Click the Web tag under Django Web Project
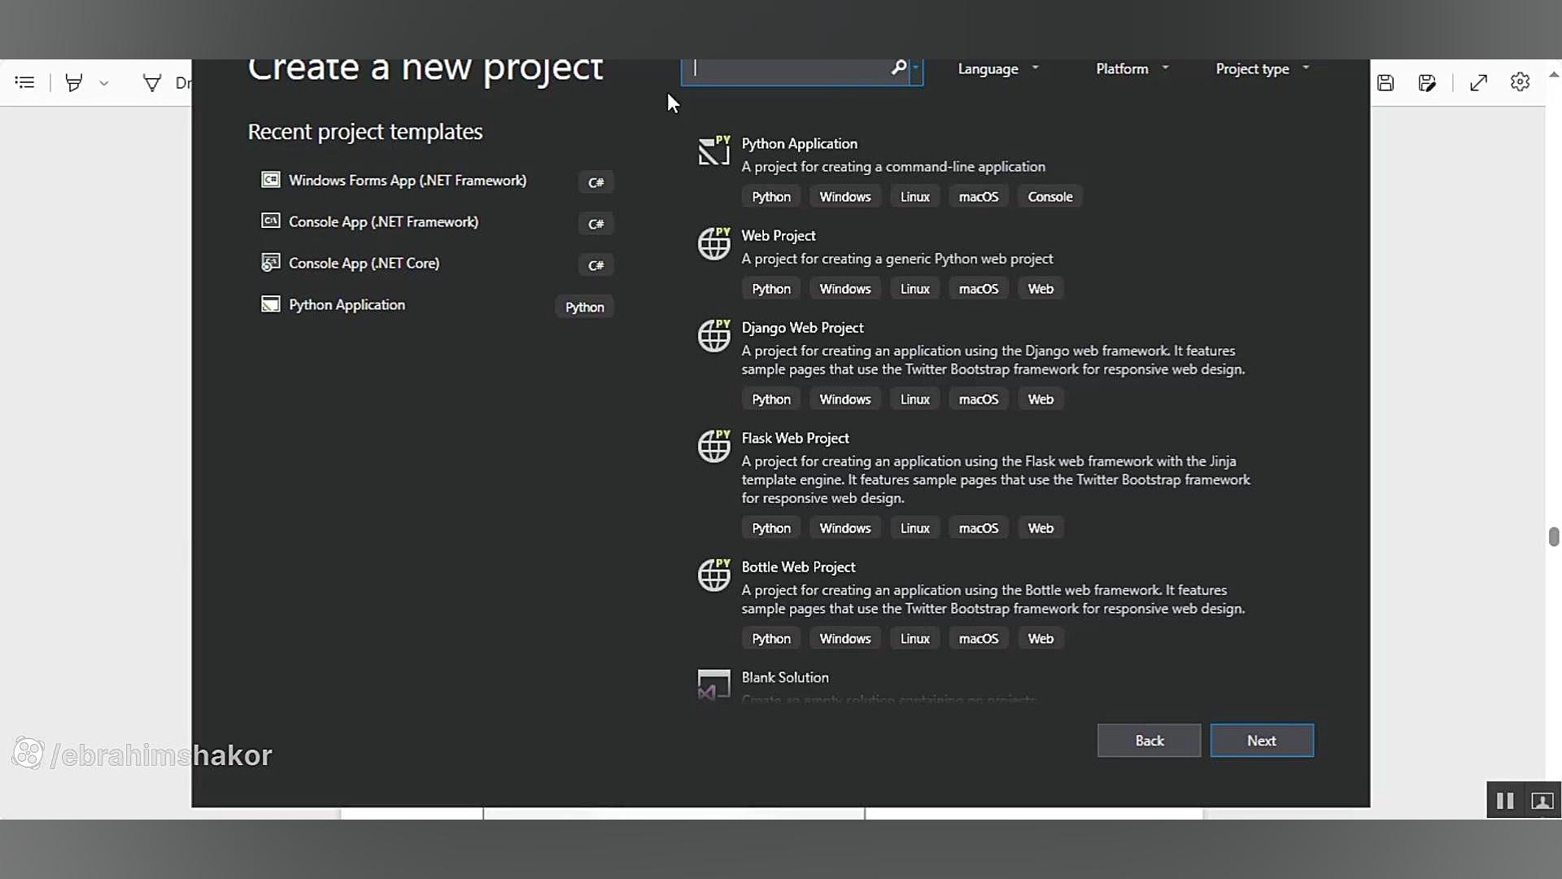 tap(1041, 400)
